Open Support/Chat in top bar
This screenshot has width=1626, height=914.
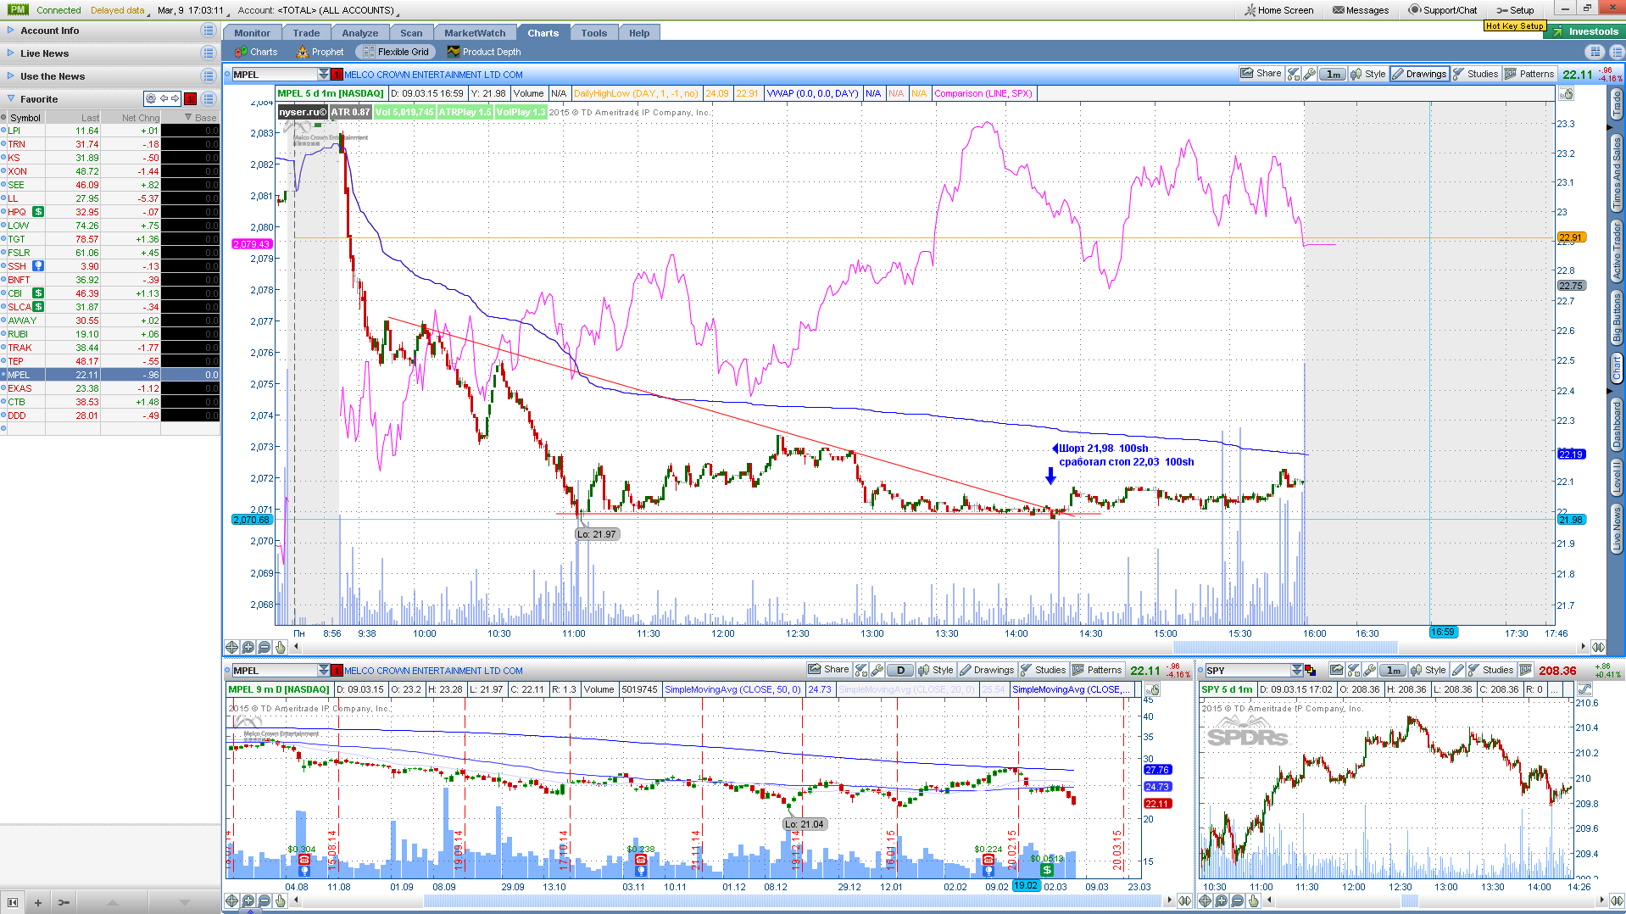pos(1442,10)
